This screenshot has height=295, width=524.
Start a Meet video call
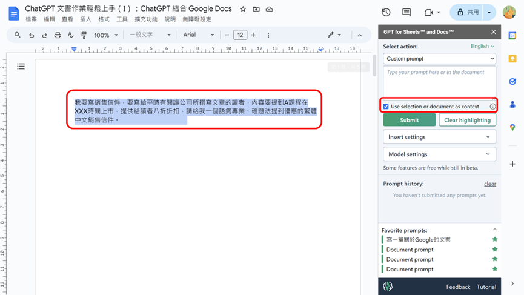428,12
